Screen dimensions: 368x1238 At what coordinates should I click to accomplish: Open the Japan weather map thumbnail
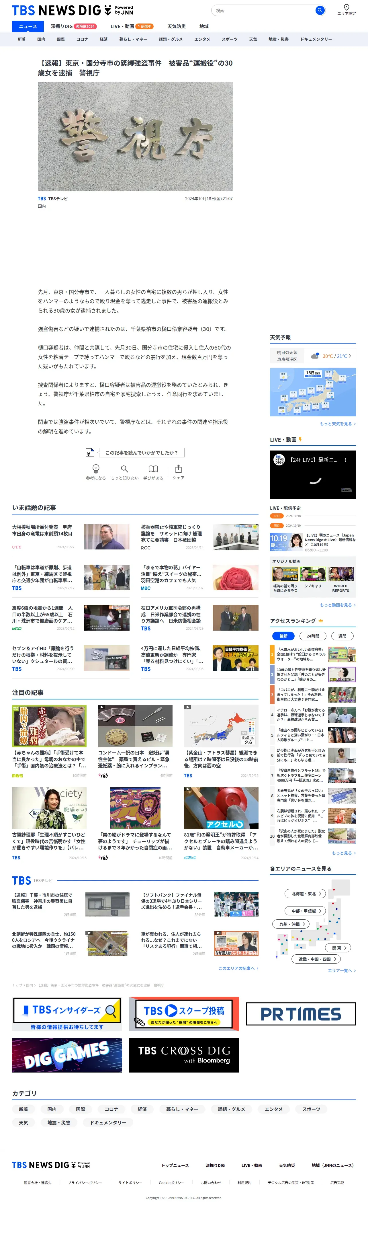coord(313,392)
